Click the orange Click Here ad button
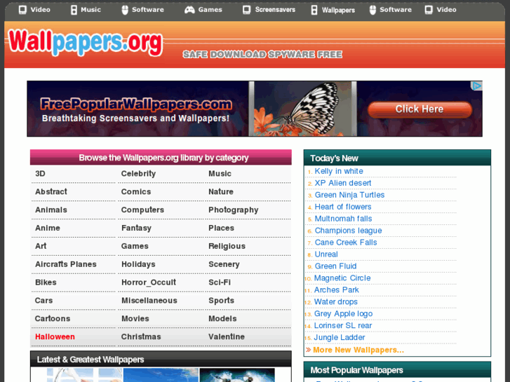The image size is (510, 382). [420, 109]
